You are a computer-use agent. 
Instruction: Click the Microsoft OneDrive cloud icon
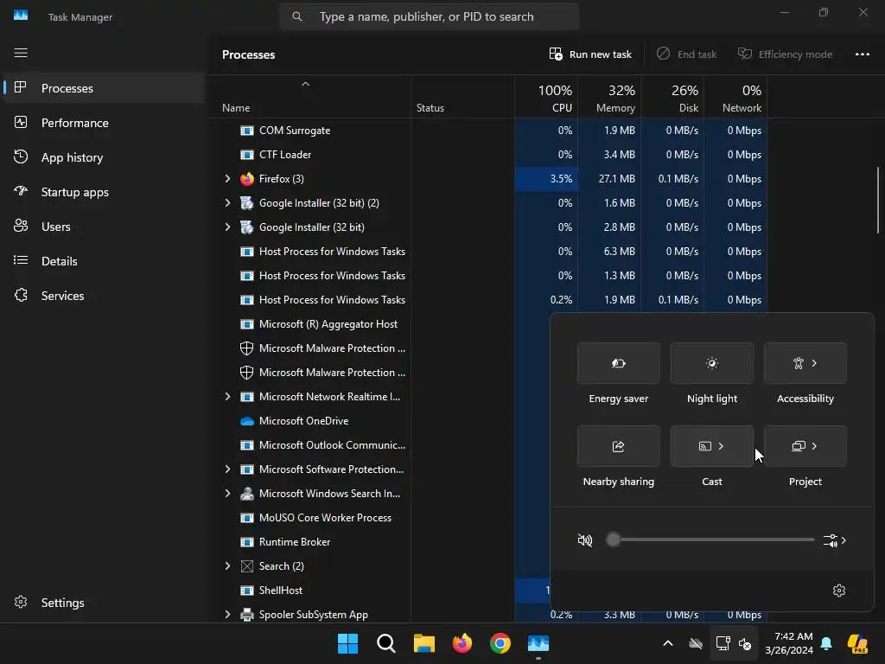tap(246, 421)
